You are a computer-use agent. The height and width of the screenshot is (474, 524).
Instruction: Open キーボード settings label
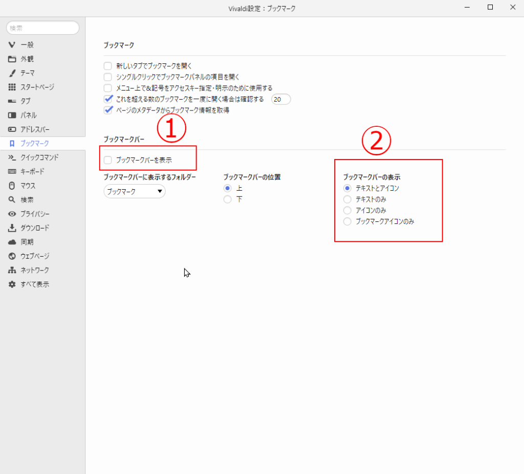(x=32, y=172)
